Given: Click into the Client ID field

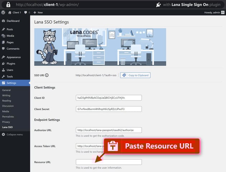Looking at the screenshot, I should (x=109, y=98).
